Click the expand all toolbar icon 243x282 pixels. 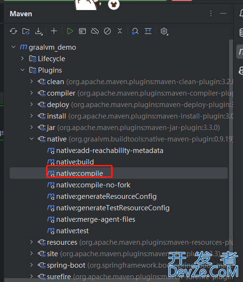pos(148,31)
